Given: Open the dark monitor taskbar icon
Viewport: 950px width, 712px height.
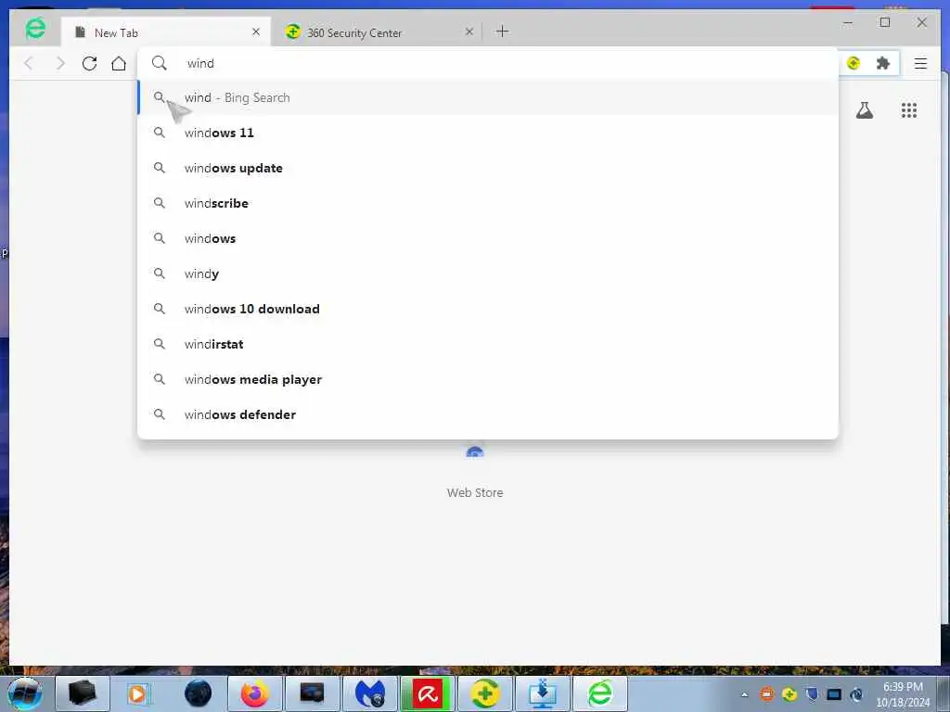Looking at the screenshot, I should [312, 693].
